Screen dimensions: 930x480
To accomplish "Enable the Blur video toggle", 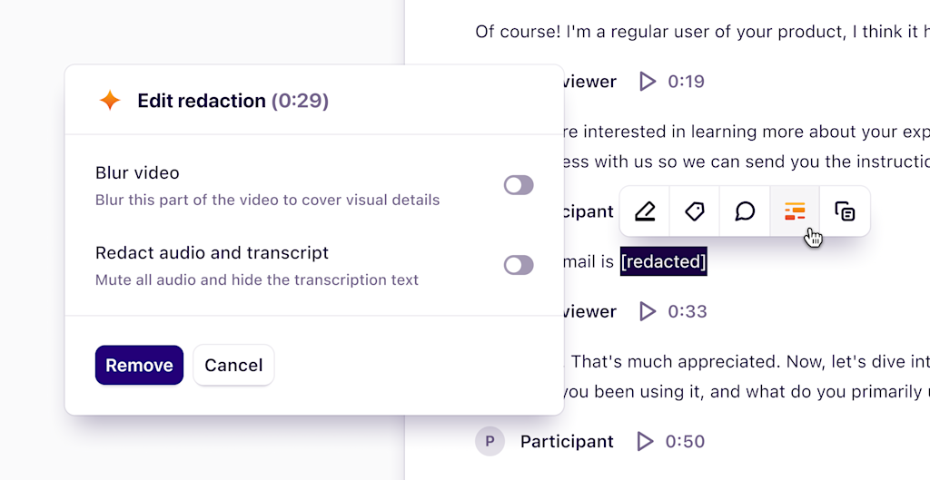I will click(x=519, y=185).
